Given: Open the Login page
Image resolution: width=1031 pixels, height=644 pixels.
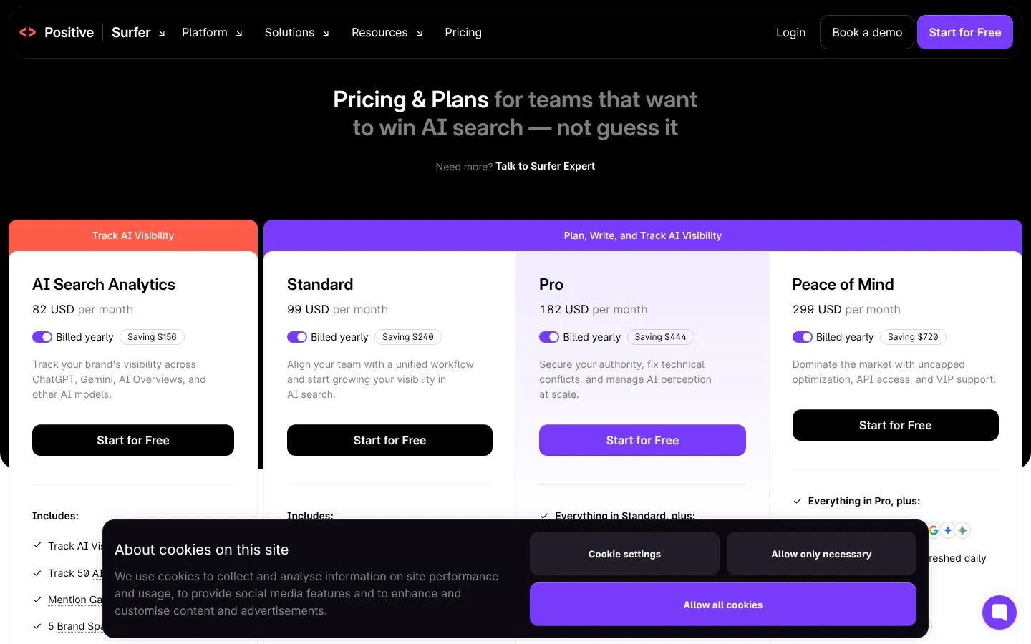Looking at the screenshot, I should (790, 33).
